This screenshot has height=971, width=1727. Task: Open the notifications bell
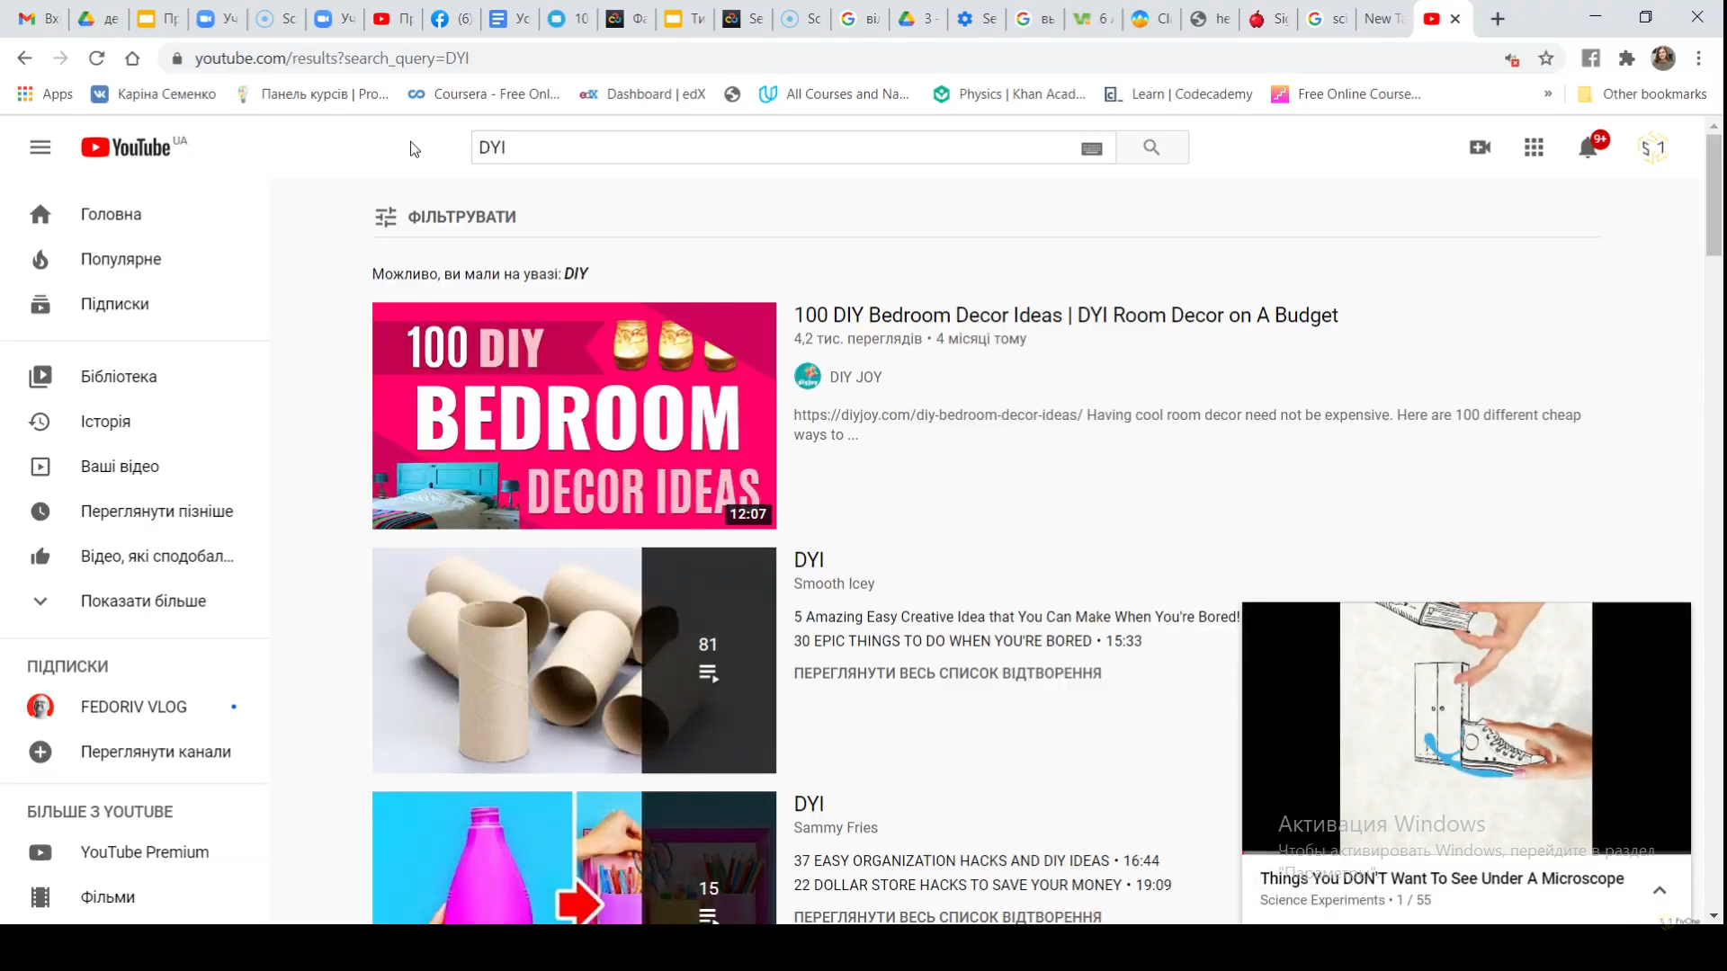coord(1588,148)
